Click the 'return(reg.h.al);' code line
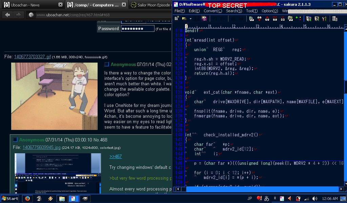Image resolution: width=347 pixels, height=203 pixels. pyautogui.click(x=214, y=73)
